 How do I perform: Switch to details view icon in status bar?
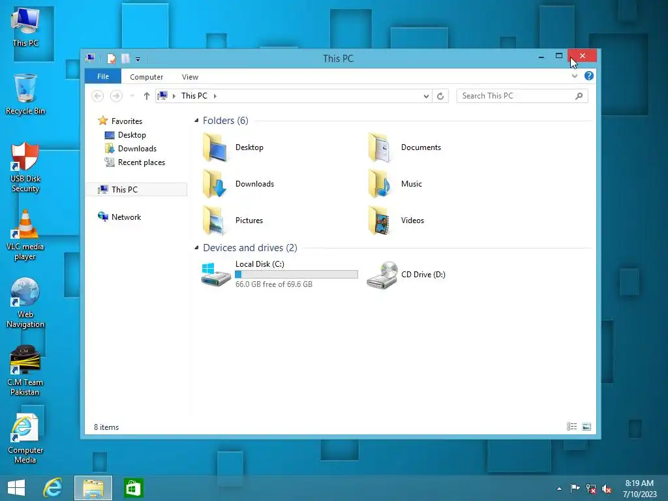click(571, 427)
